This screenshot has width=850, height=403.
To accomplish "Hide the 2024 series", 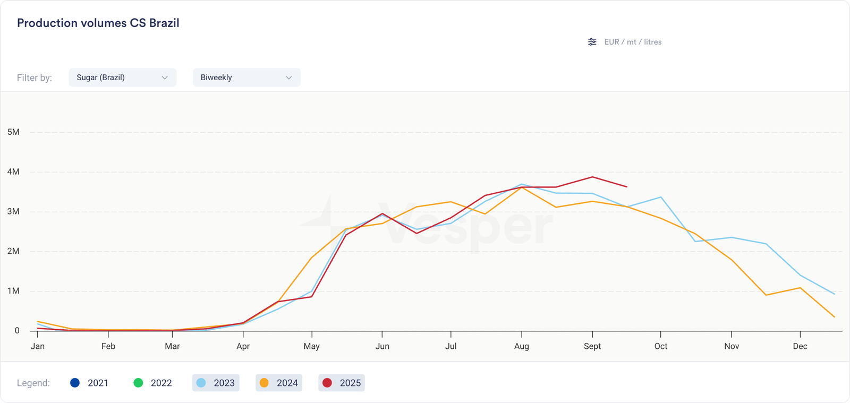I will (279, 383).
